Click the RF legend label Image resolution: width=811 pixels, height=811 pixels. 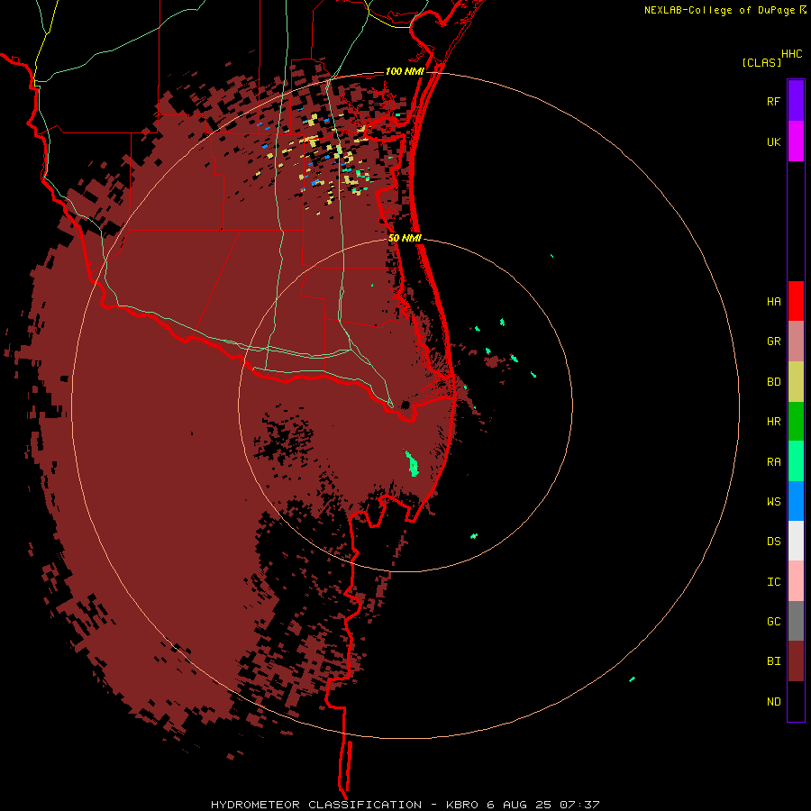tap(773, 101)
